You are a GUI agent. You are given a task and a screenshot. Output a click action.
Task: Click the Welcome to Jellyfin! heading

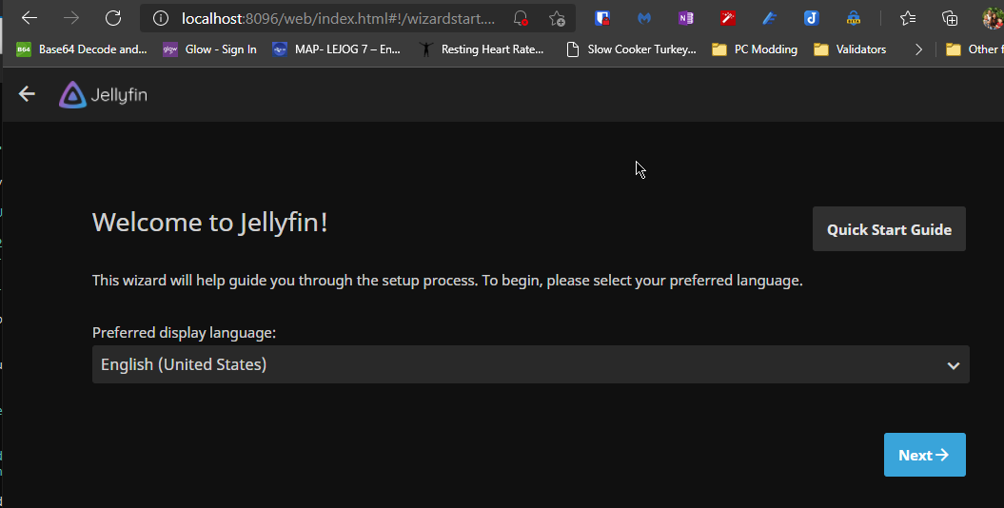[210, 223]
